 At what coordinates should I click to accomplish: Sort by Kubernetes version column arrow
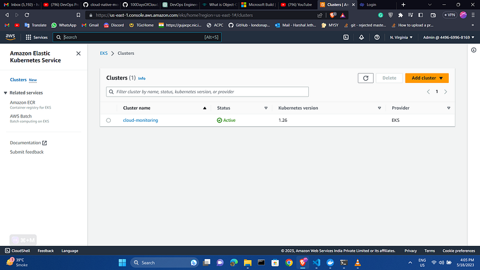379,108
